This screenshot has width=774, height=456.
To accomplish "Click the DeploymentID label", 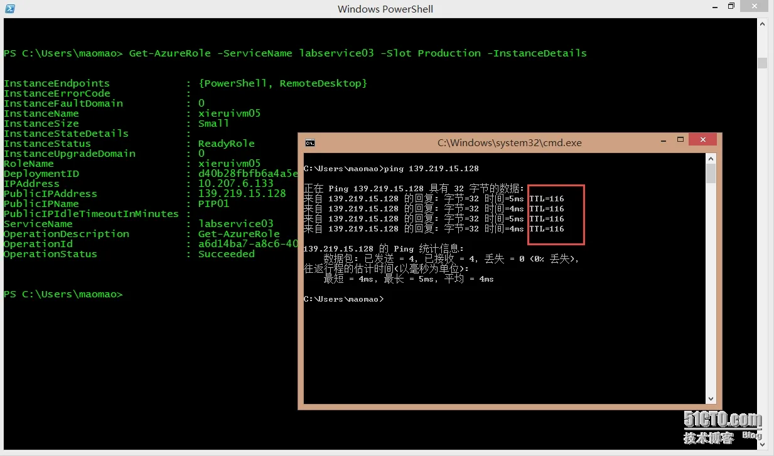I will click(41, 174).
